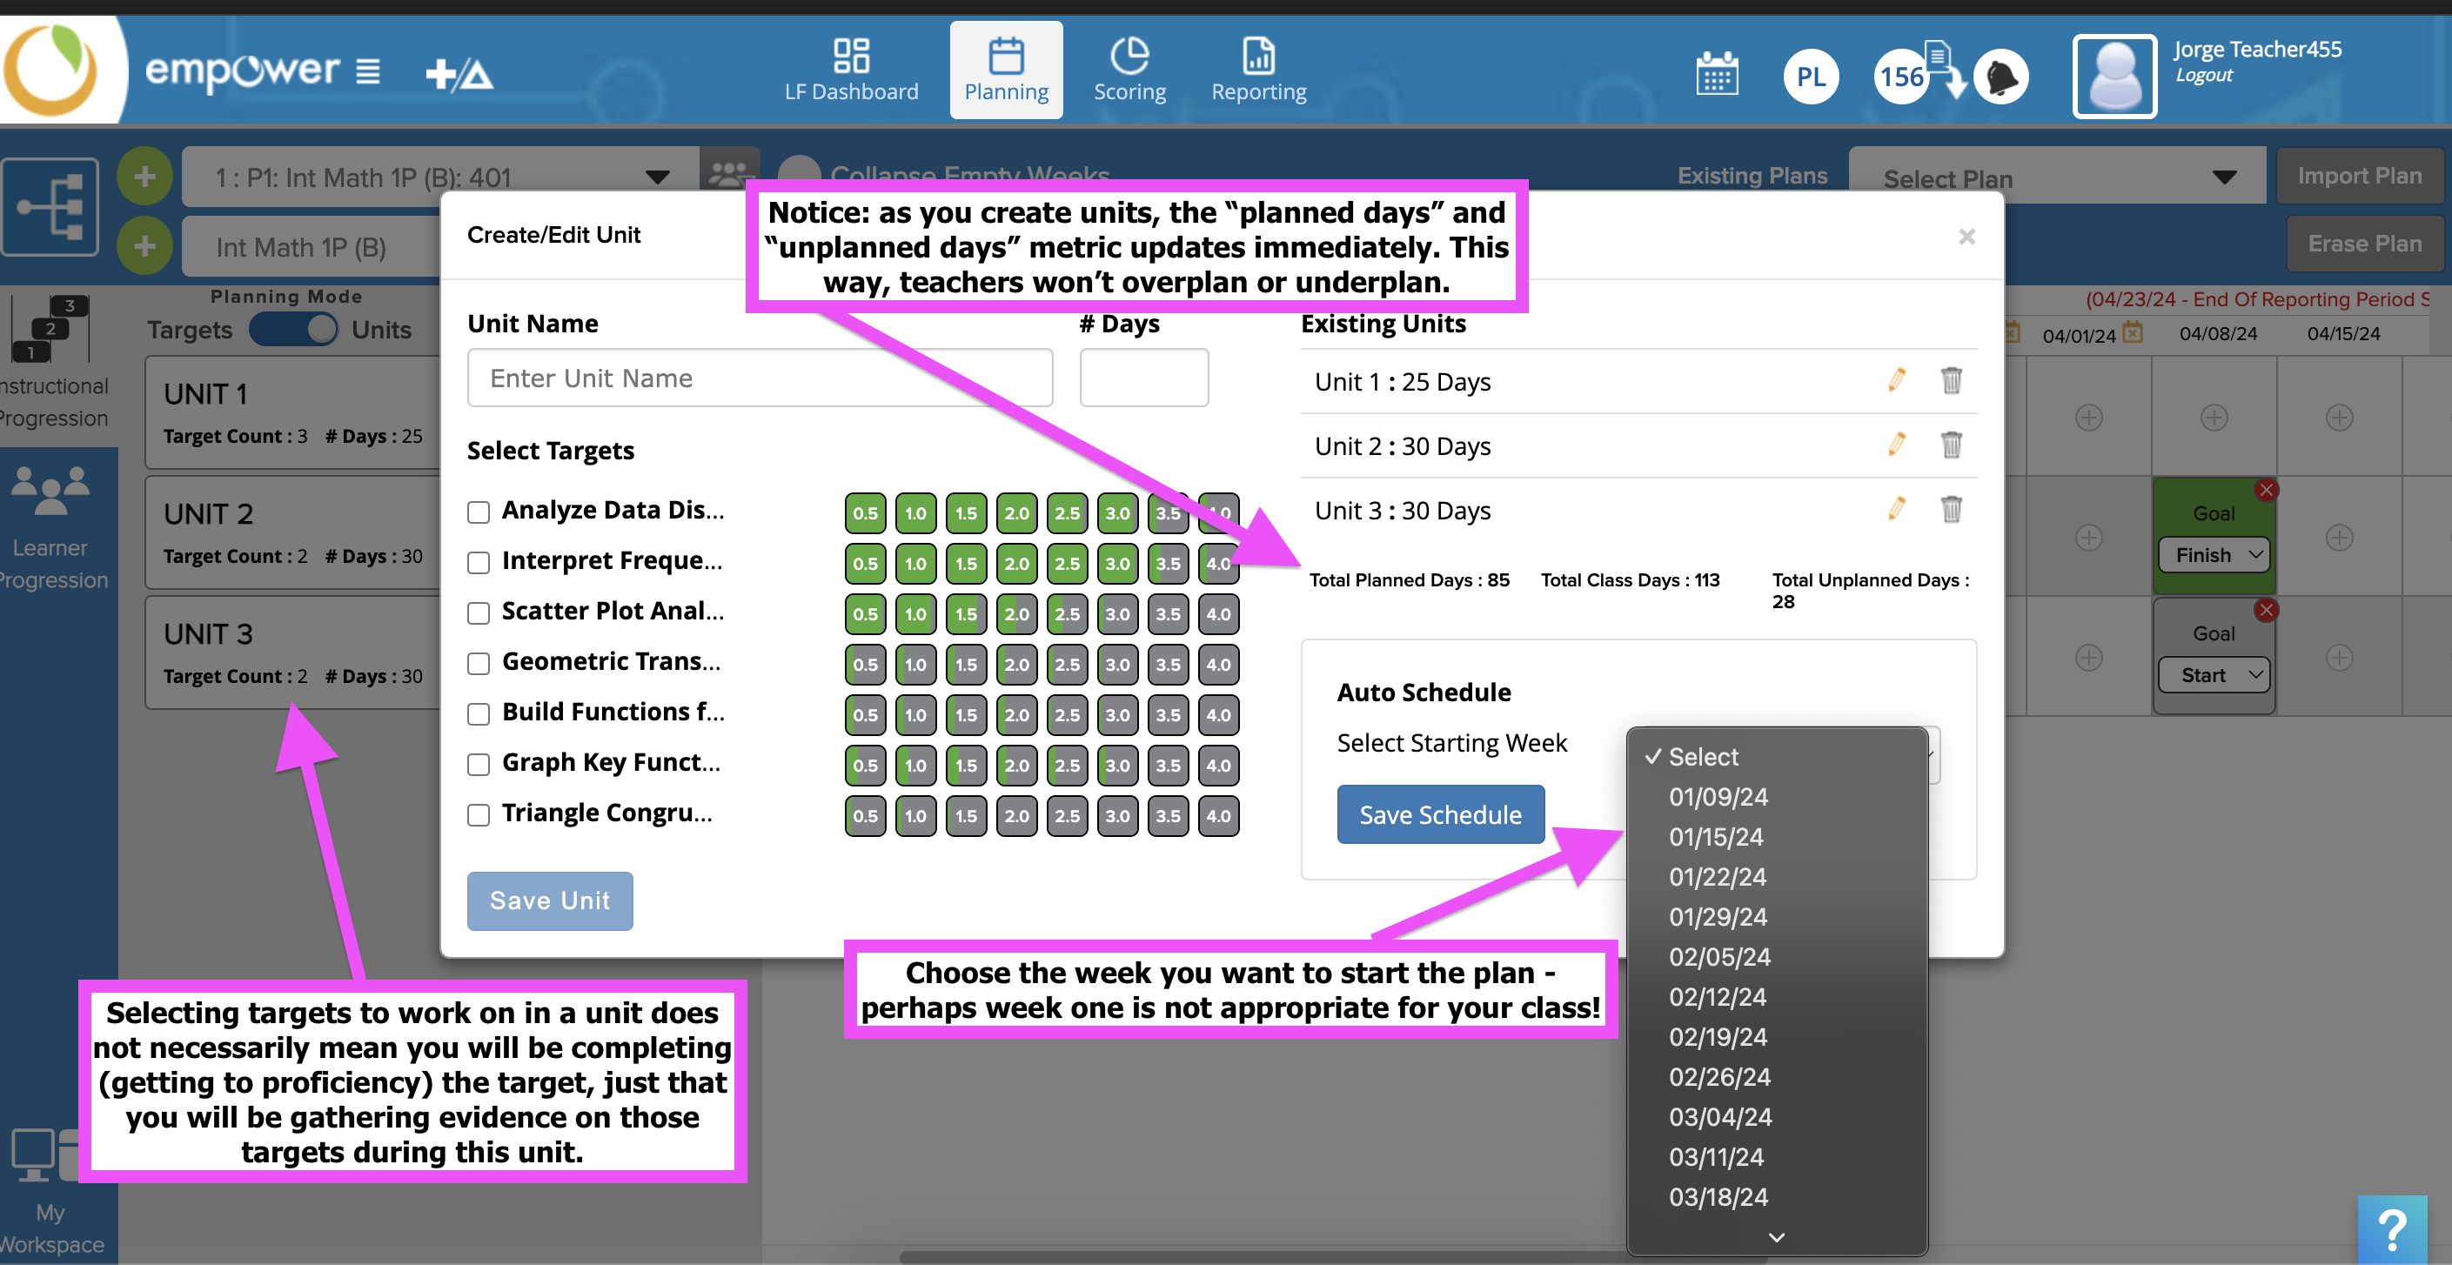Image resolution: width=2452 pixels, height=1265 pixels.
Task: Click the tree hierarchy icon at top left
Action: pyautogui.click(x=51, y=206)
